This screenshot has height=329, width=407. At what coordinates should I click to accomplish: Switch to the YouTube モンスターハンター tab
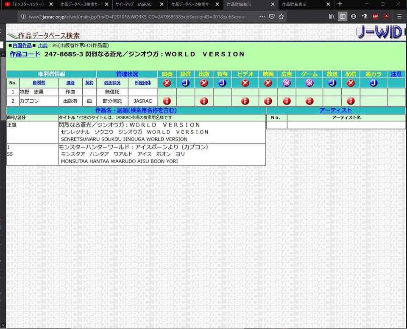tap(28, 4)
